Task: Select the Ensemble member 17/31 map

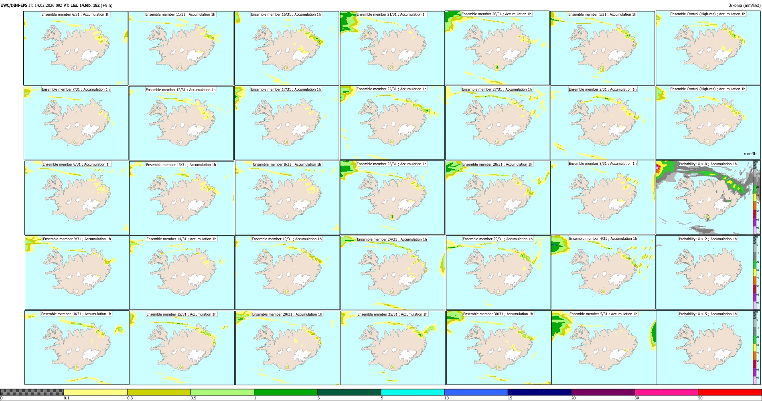Action: (x=287, y=123)
